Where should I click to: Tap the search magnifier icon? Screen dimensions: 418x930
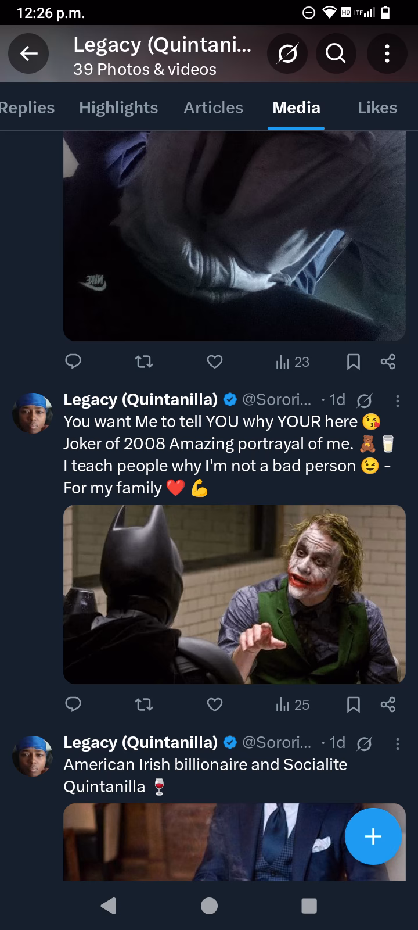pos(336,53)
